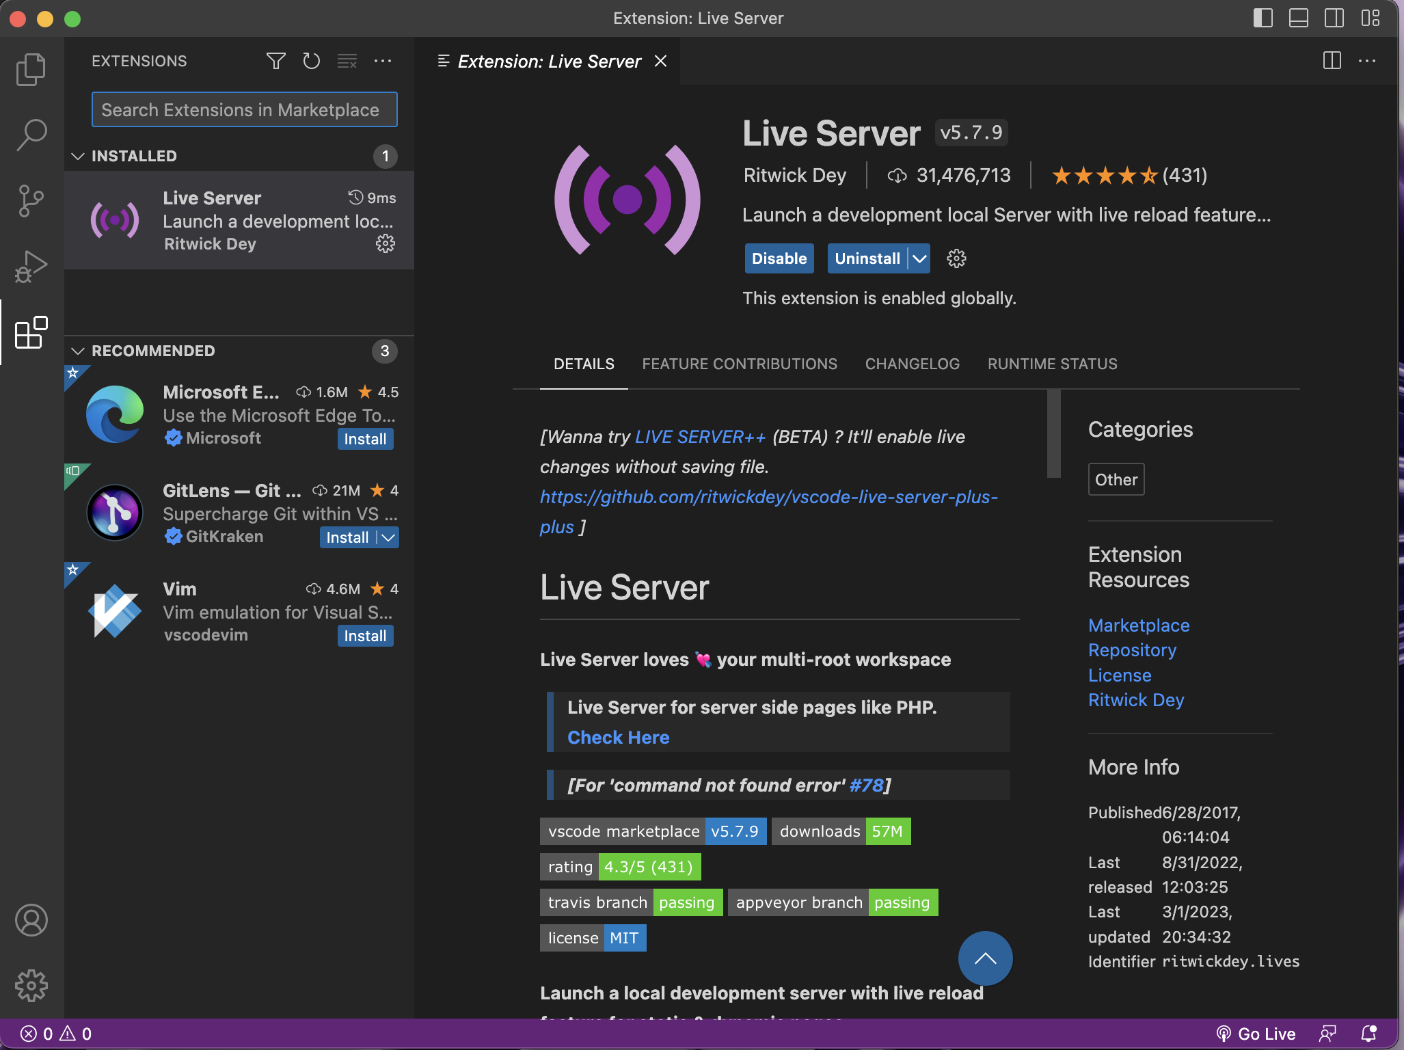The height and width of the screenshot is (1050, 1404).
Task: Open Accounts menu in activity bar
Action: tap(31, 920)
